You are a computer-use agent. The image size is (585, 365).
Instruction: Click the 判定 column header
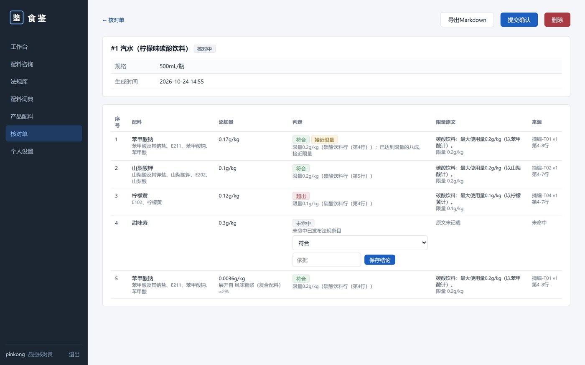(298, 122)
